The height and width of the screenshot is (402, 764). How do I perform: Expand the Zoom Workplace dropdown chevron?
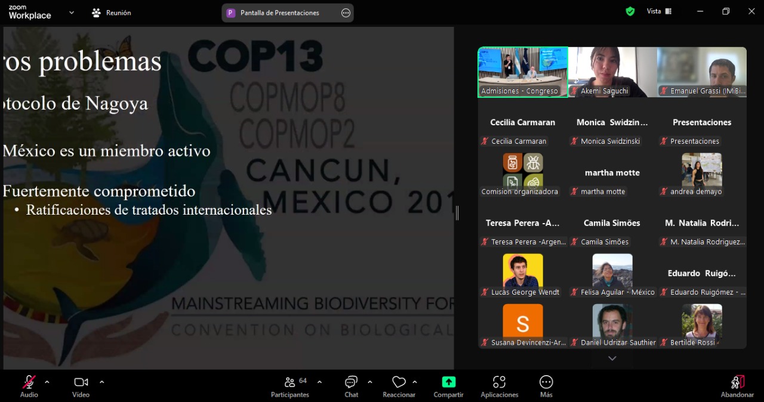tap(72, 12)
